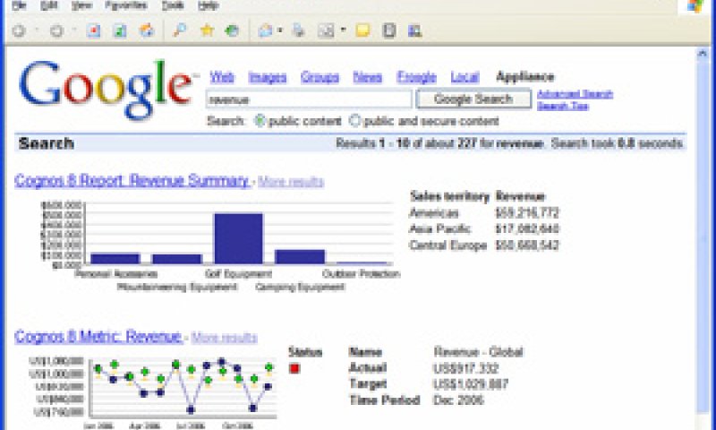
Task: Print the page with the printer icon
Action: (299, 30)
